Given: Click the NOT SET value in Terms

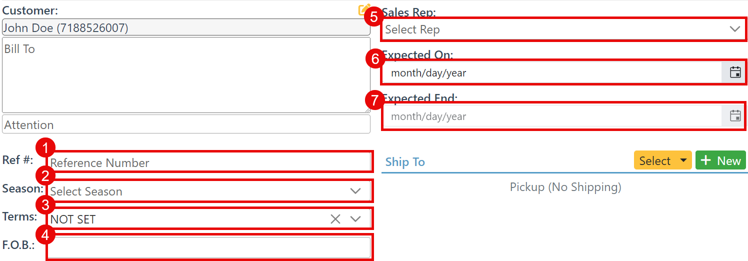Looking at the screenshot, I should 73,219.
